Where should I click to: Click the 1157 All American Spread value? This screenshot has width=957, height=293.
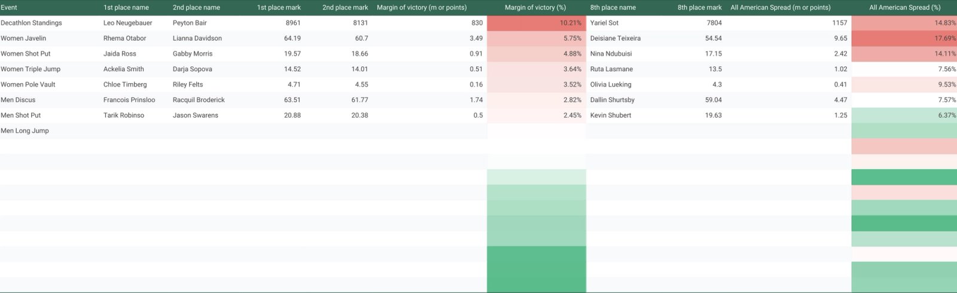point(839,23)
